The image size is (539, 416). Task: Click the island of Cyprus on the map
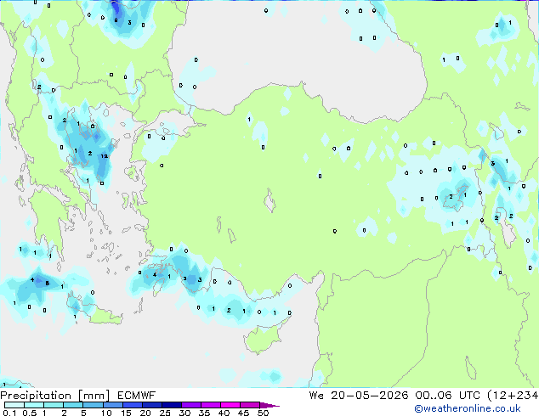[264, 338]
